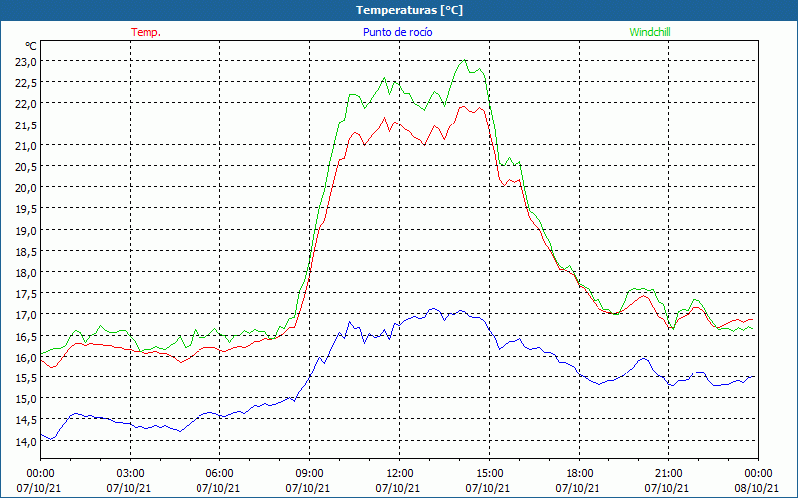Click the 14,0 y-axis value
The image size is (798, 498).
coord(26,441)
